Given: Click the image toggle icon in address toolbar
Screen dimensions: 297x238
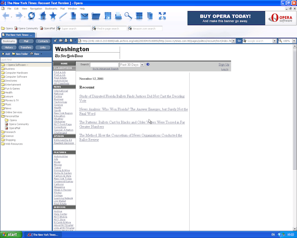Looking at the screenshot, I should pyautogui.click(x=61, y=40).
